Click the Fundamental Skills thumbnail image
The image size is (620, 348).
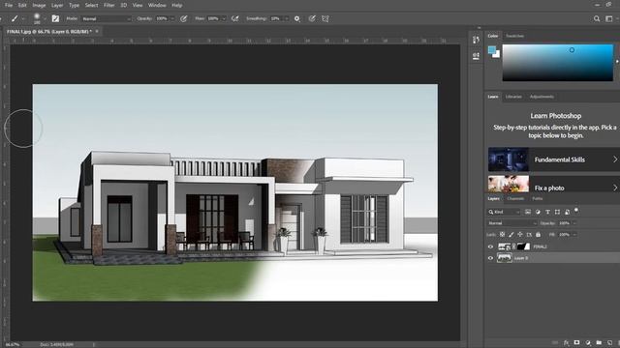pyautogui.click(x=509, y=159)
